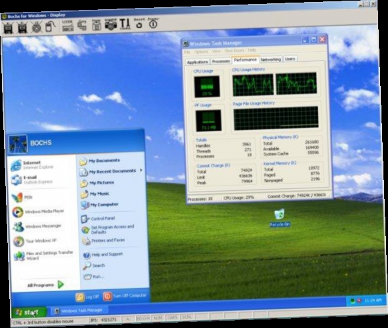Open Outlook Express E-mail entry
This screenshot has width=388, height=328.
(x=31, y=180)
